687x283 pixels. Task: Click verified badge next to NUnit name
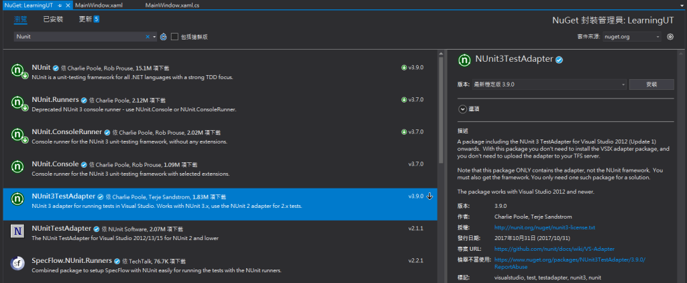(56, 68)
